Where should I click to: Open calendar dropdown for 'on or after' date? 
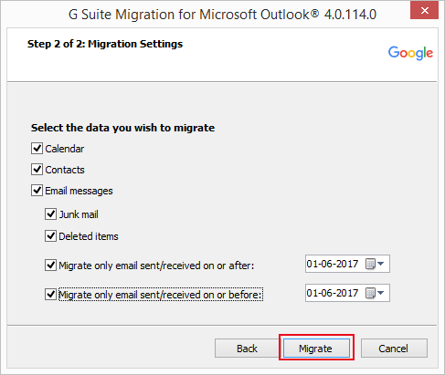pyautogui.click(x=375, y=264)
